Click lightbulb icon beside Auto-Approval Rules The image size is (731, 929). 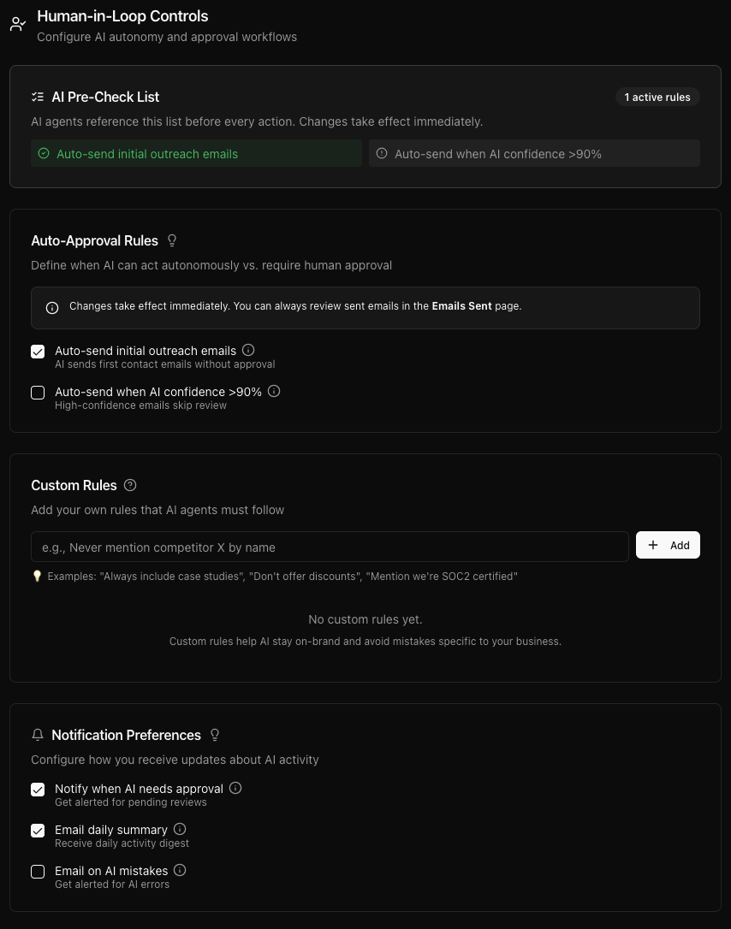pyautogui.click(x=172, y=240)
